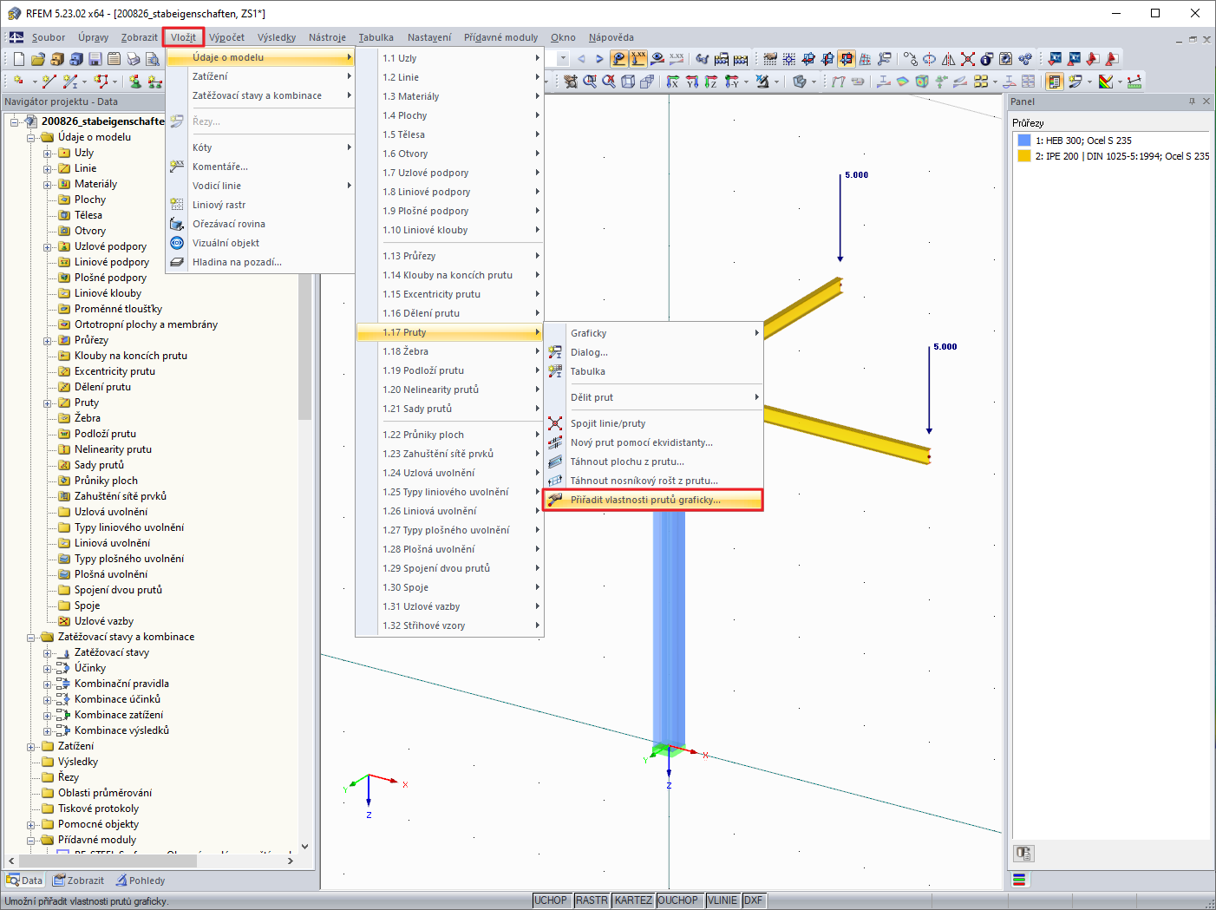Click 'Táhnout plochu z prutu...' entry
Screen dimensions: 1216x910
click(653, 462)
